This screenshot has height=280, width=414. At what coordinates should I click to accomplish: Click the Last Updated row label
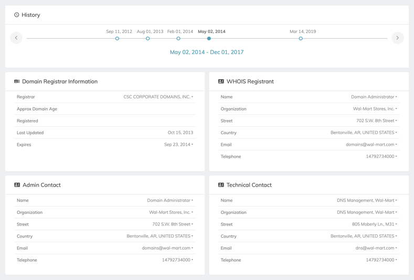pyautogui.click(x=30, y=133)
